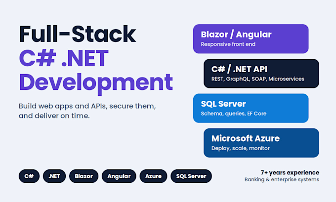Image resolution: width=336 pixels, height=202 pixels.
Task: Click the Azure pill tag
Action: coord(154,176)
